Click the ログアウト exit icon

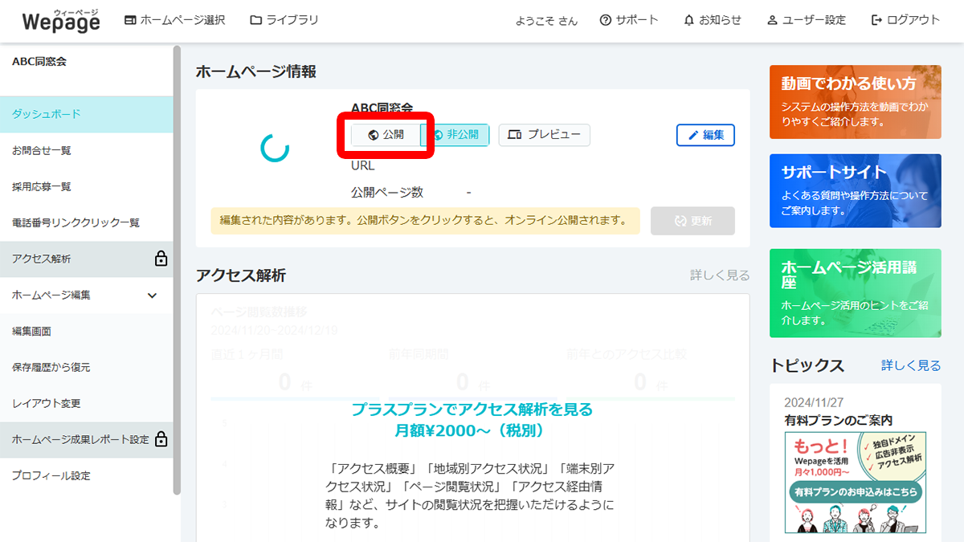click(x=876, y=20)
